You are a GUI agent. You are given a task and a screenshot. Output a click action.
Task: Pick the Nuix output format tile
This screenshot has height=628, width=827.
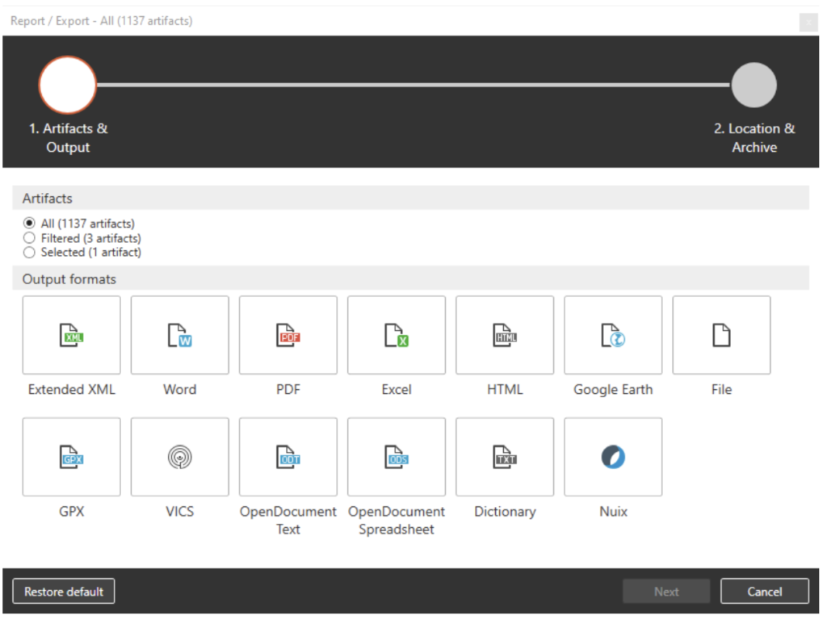(x=613, y=457)
